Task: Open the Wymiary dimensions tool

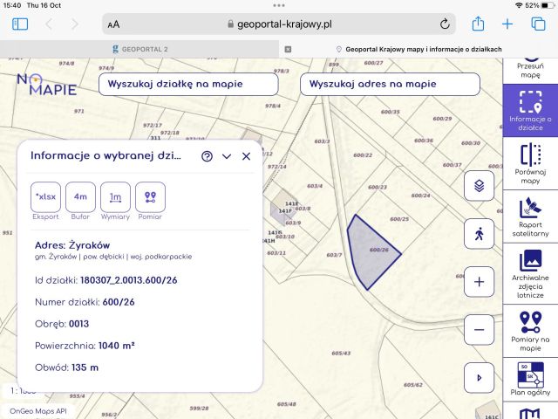Action: click(x=115, y=196)
